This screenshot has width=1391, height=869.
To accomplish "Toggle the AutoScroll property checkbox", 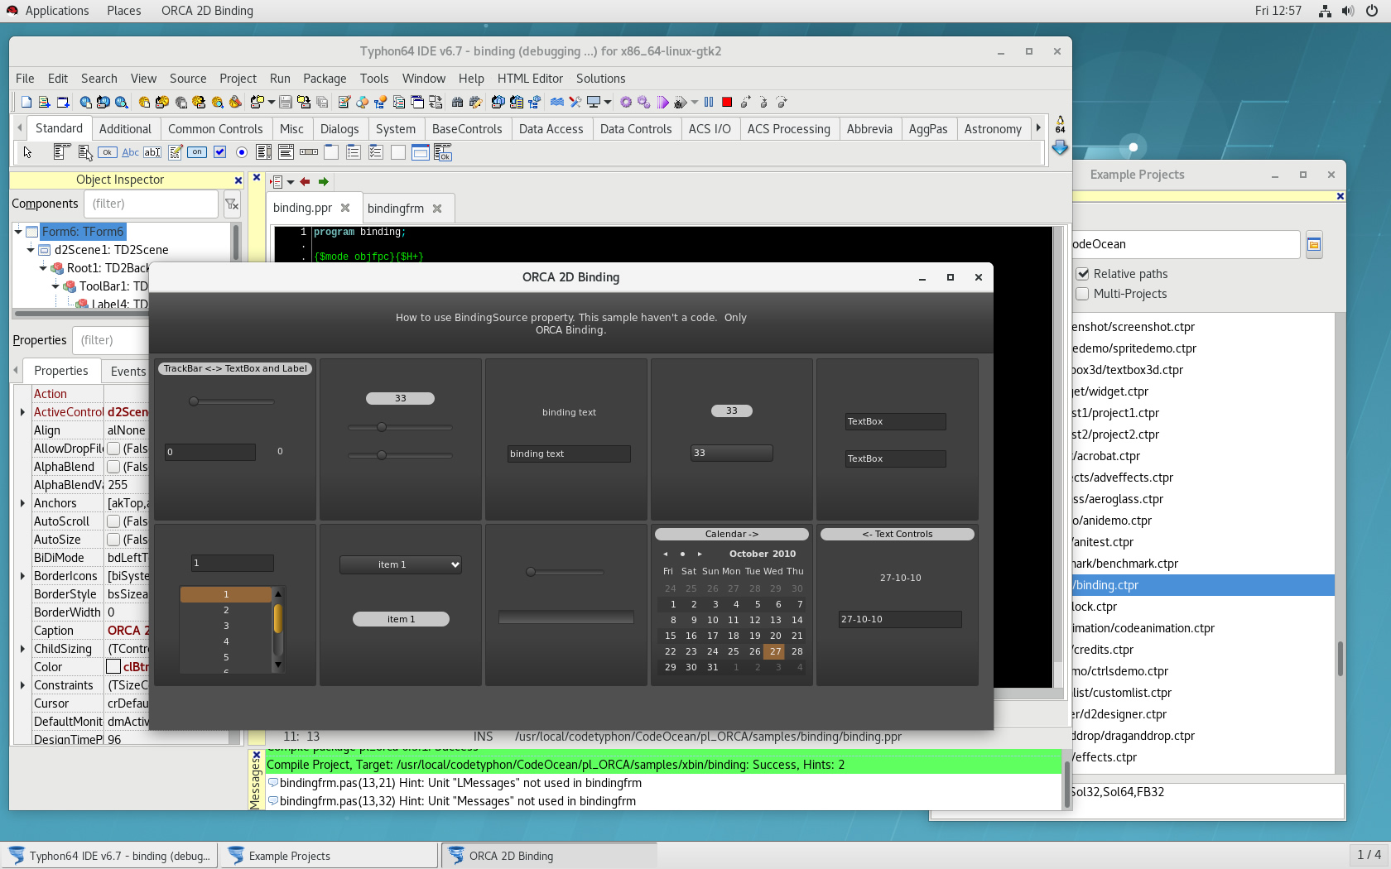I will coord(113,521).
